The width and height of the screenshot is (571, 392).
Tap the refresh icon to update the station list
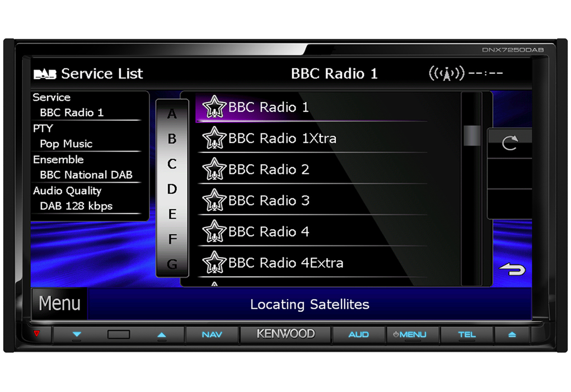click(509, 143)
